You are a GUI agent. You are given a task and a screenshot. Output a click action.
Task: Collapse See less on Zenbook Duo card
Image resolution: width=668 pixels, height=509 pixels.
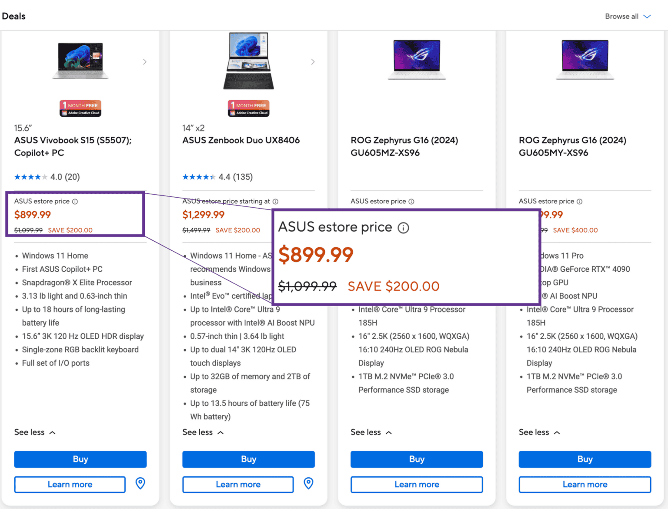203,432
